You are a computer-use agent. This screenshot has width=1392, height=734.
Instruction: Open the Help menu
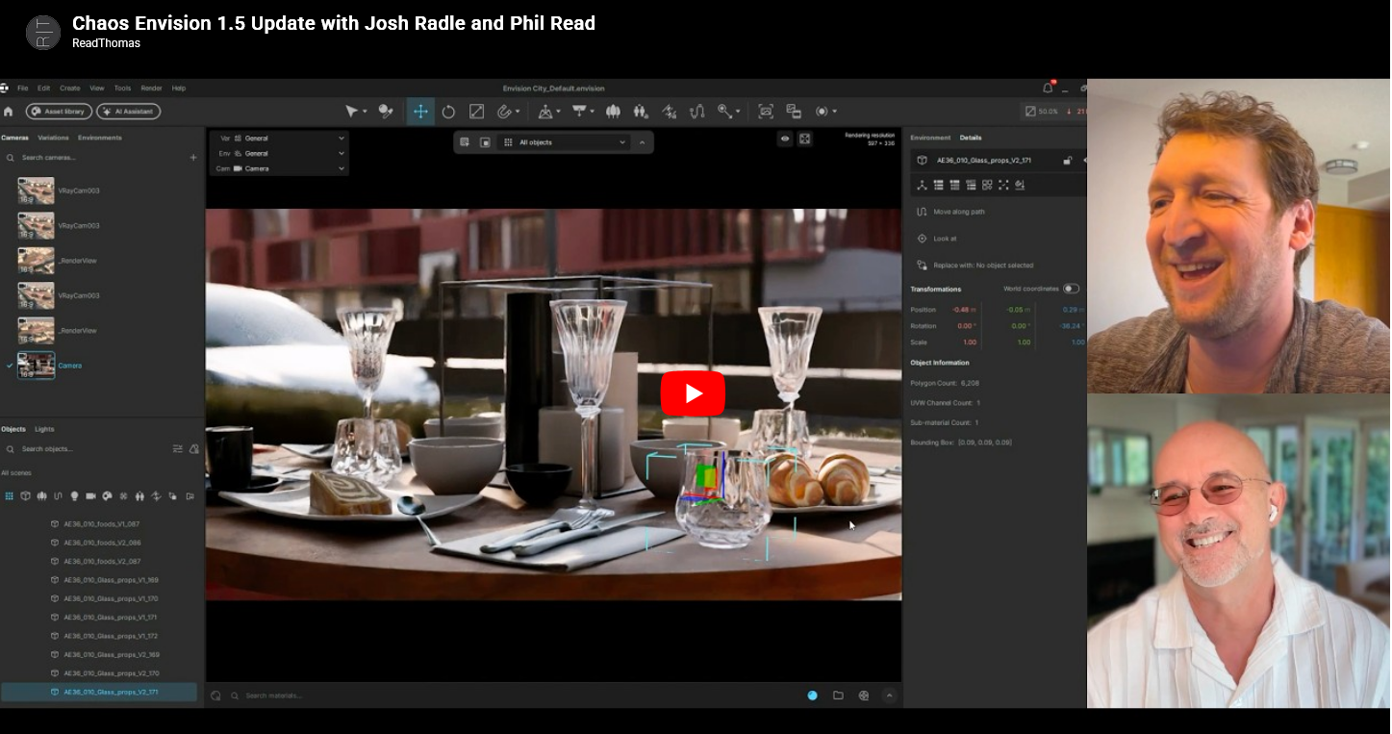pos(179,89)
